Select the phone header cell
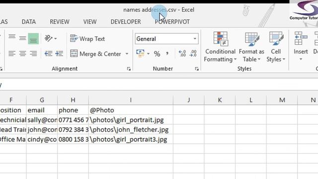The image size is (318, 179). 73,110
